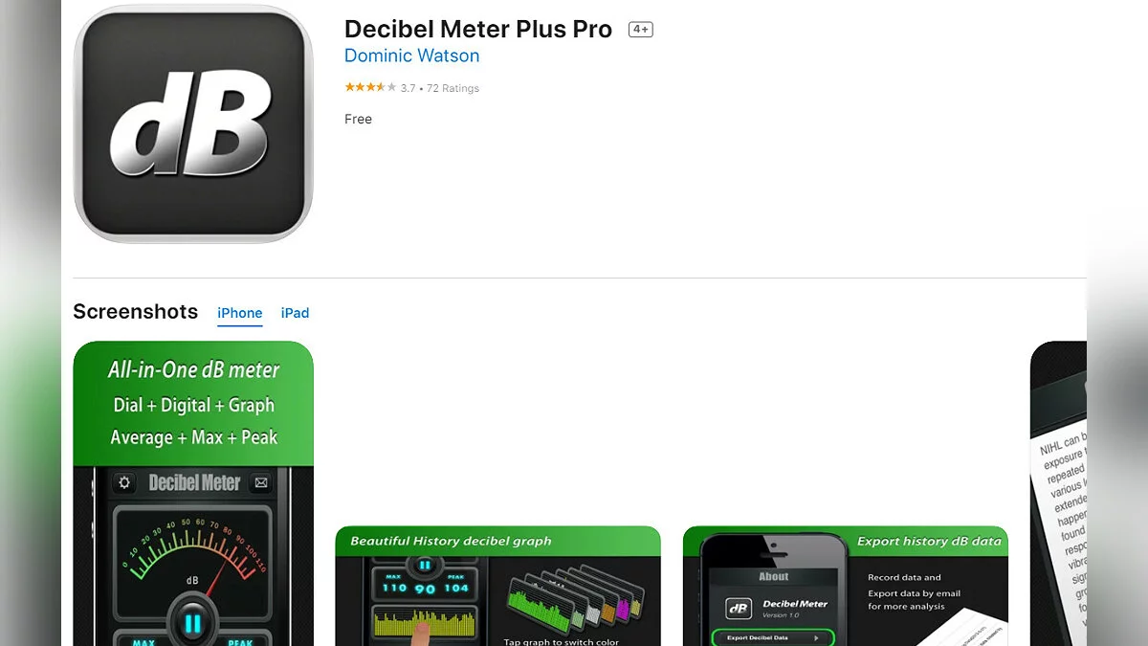Click the blue pause button on the dial

pos(193,624)
